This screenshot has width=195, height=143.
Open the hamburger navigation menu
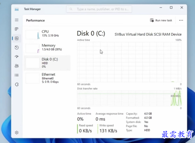click(17, 20)
